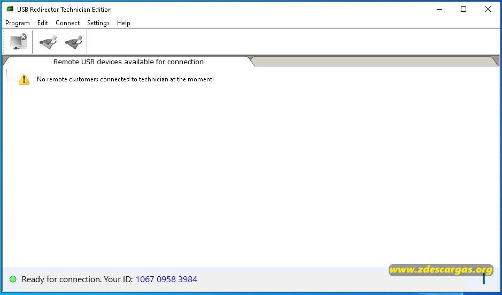Maximize the USB Redirector window
Screen dimensions: 502x295
(464, 9)
